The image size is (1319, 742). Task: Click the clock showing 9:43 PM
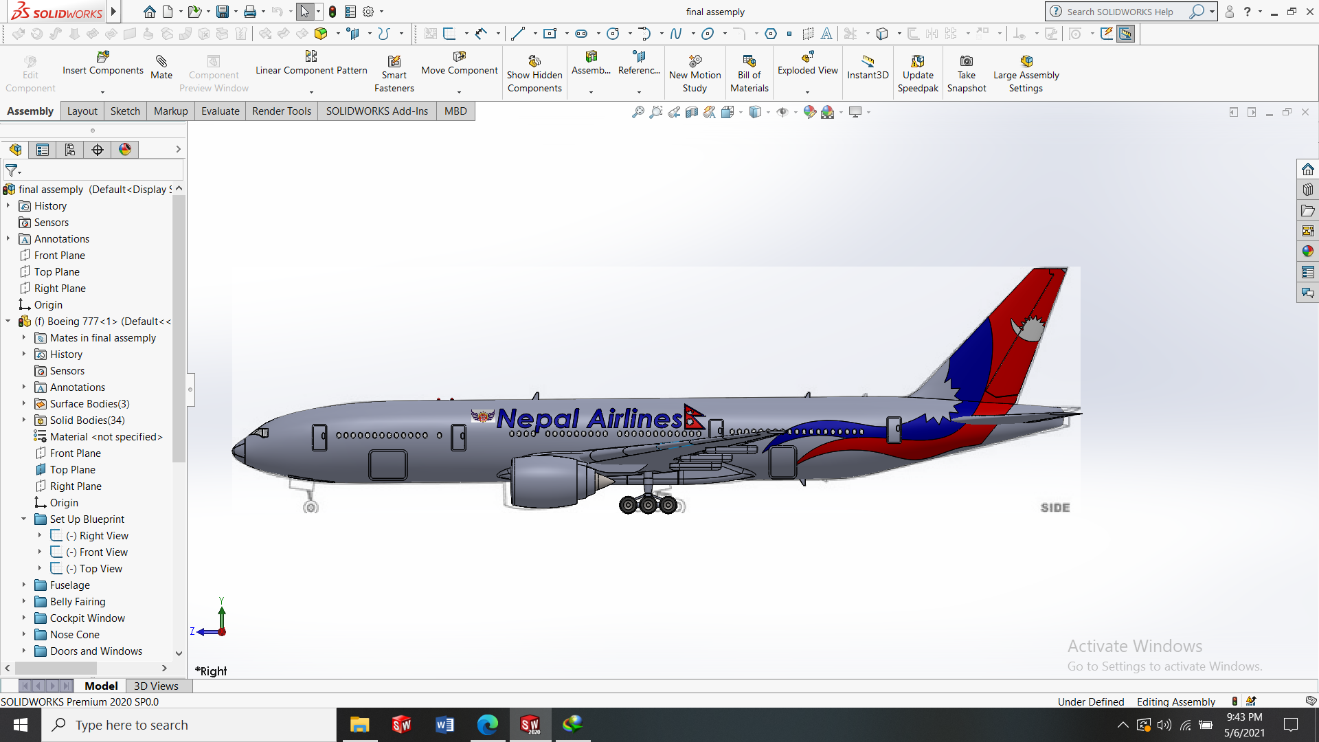point(1244,717)
